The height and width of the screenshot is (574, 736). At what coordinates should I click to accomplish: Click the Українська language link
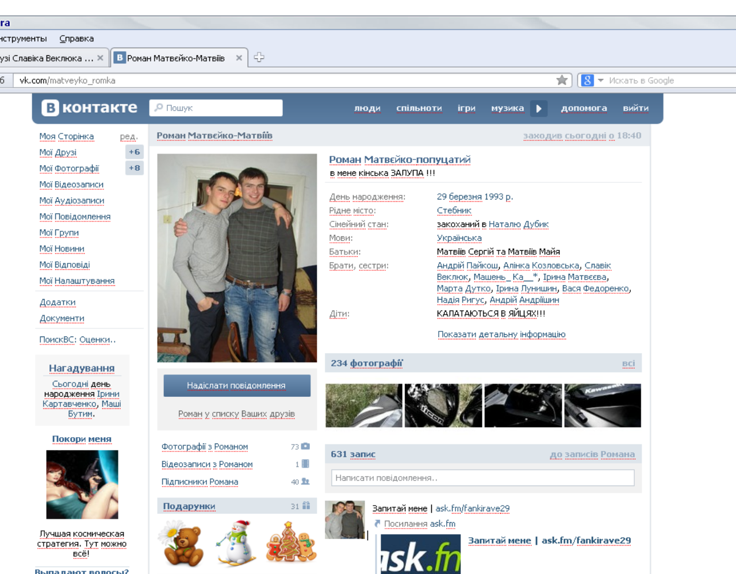pyautogui.click(x=459, y=238)
